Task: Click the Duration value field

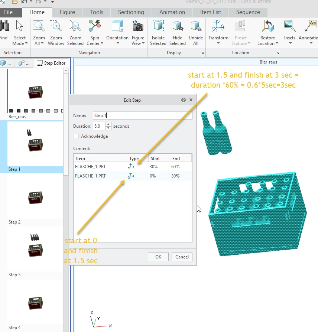Action: 99,126
